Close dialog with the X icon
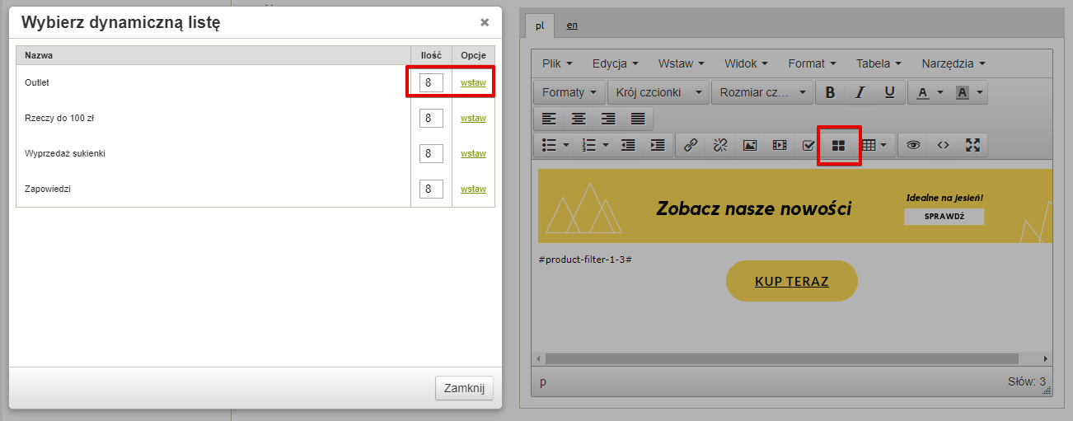The image size is (1073, 421). pos(485,22)
